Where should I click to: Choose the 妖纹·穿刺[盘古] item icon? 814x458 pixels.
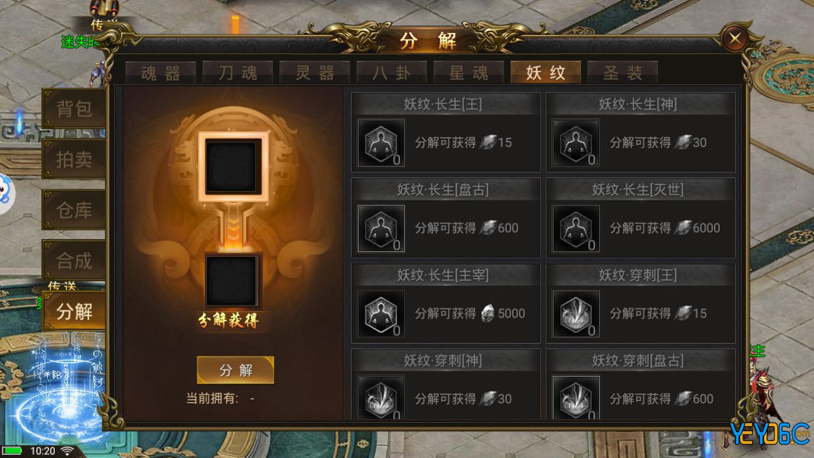coord(576,398)
